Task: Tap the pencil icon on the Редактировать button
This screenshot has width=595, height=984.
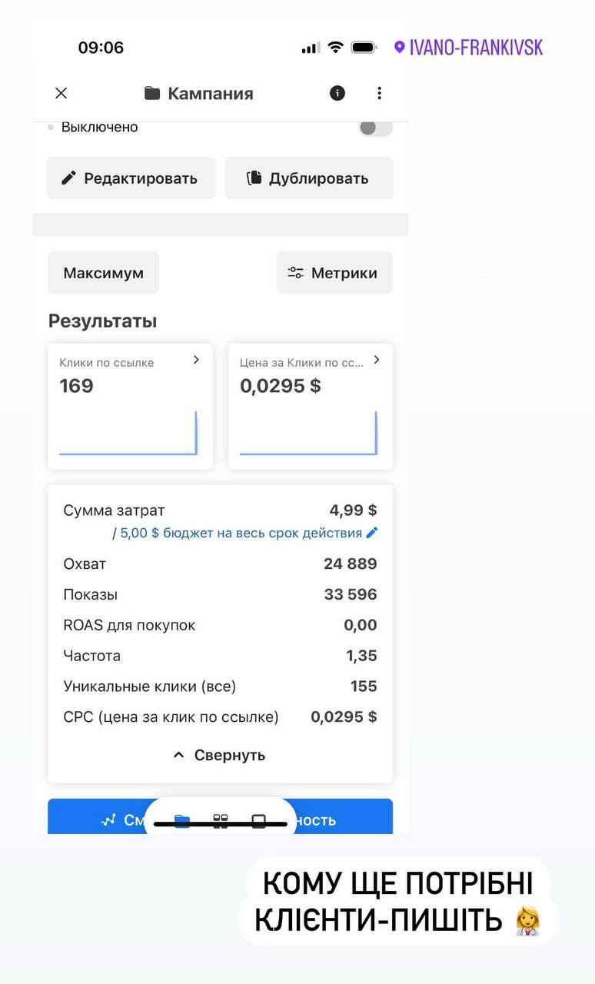Action: coord(69,178)
